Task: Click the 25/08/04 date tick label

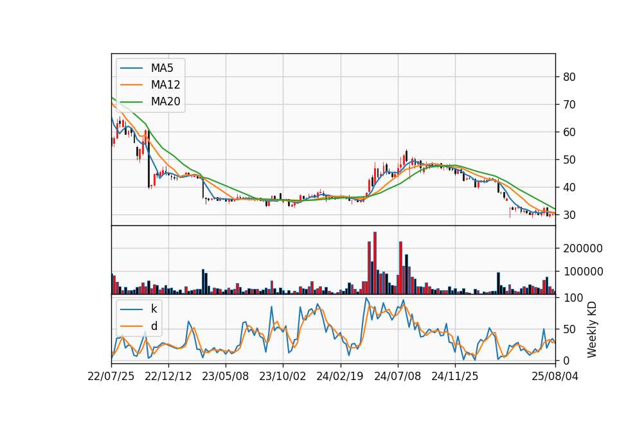Action: 555,376
